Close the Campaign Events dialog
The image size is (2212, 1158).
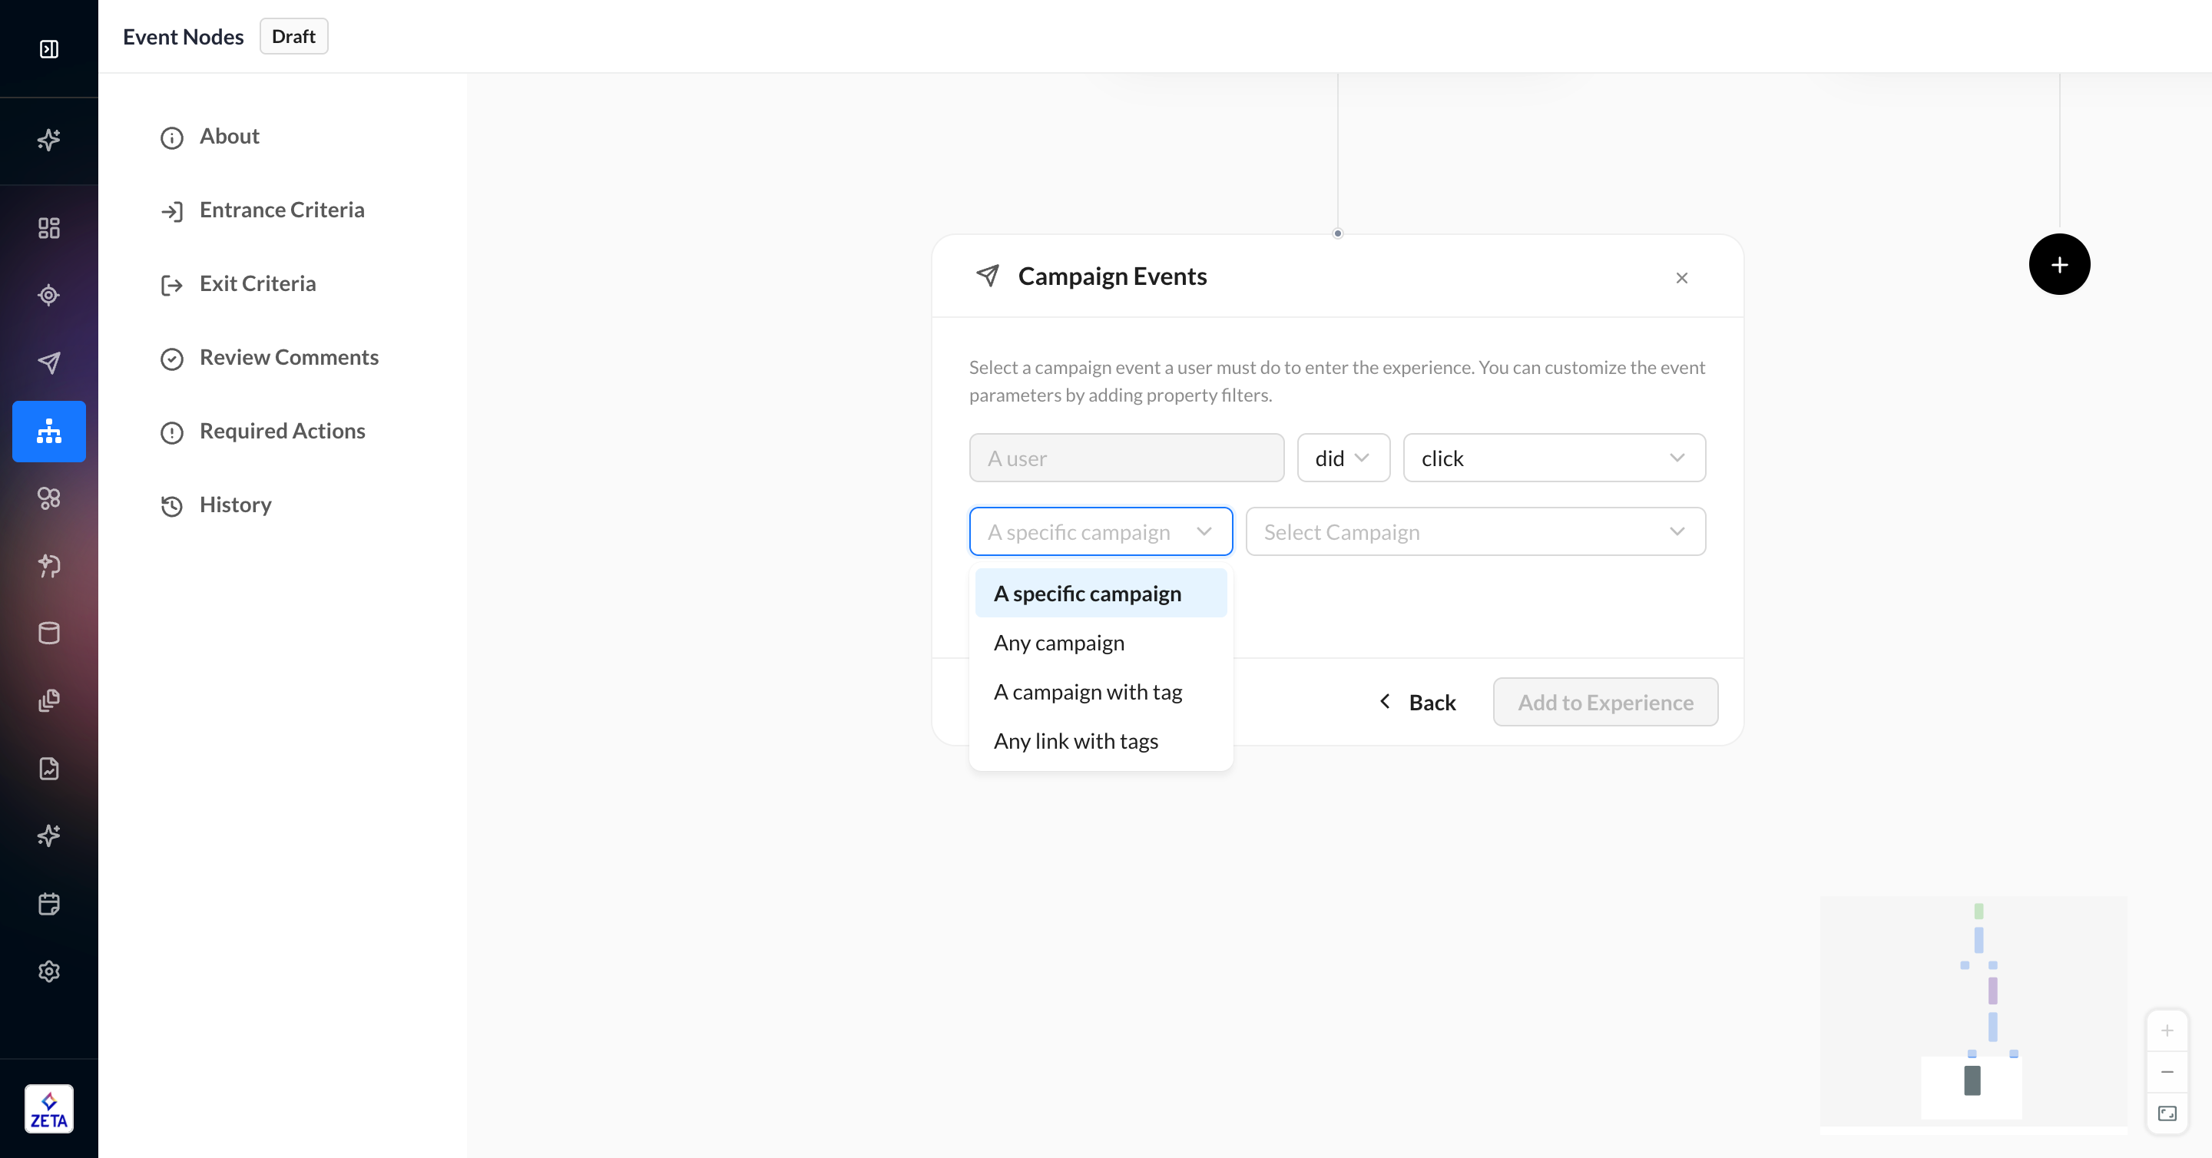[1681, 277]
